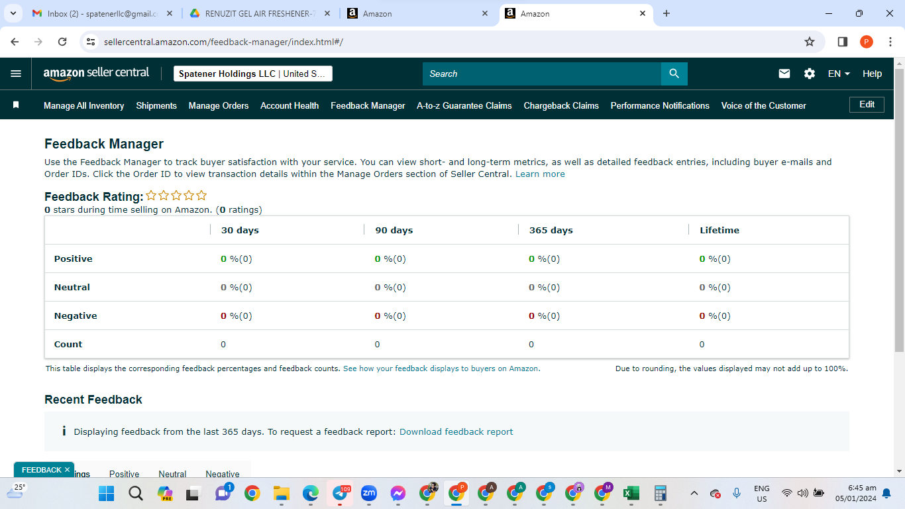Select the Neutral feedback filter tab
This screenshot has width=905, height=509.
click(x=172, y=474)
